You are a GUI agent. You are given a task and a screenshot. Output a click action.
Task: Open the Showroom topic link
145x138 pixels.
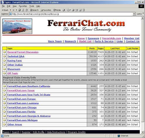[14, 69]
